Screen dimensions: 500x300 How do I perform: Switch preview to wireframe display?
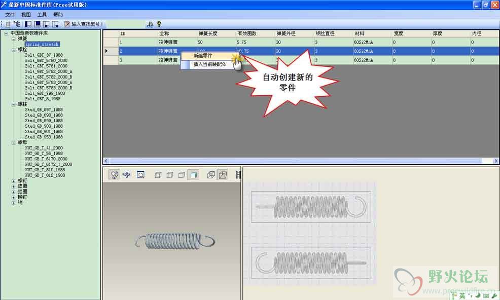click(x=158, y=175)
